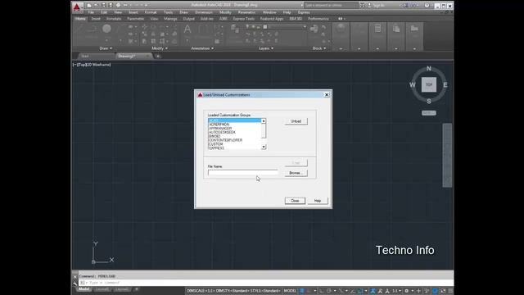The height and width of the screenshot is (295, 524).
Task: Click the Sign In user icon
Action: [x=369, y=6]
